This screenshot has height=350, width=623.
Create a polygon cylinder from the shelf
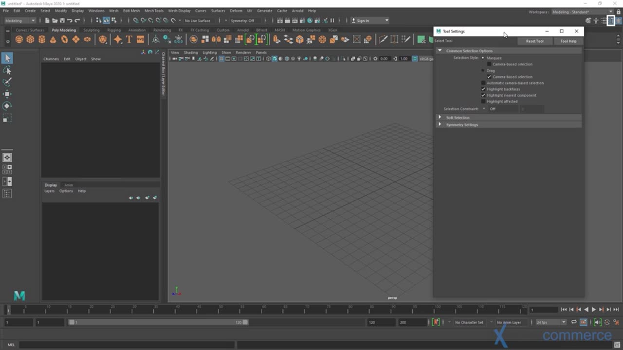tap(42, 39)
